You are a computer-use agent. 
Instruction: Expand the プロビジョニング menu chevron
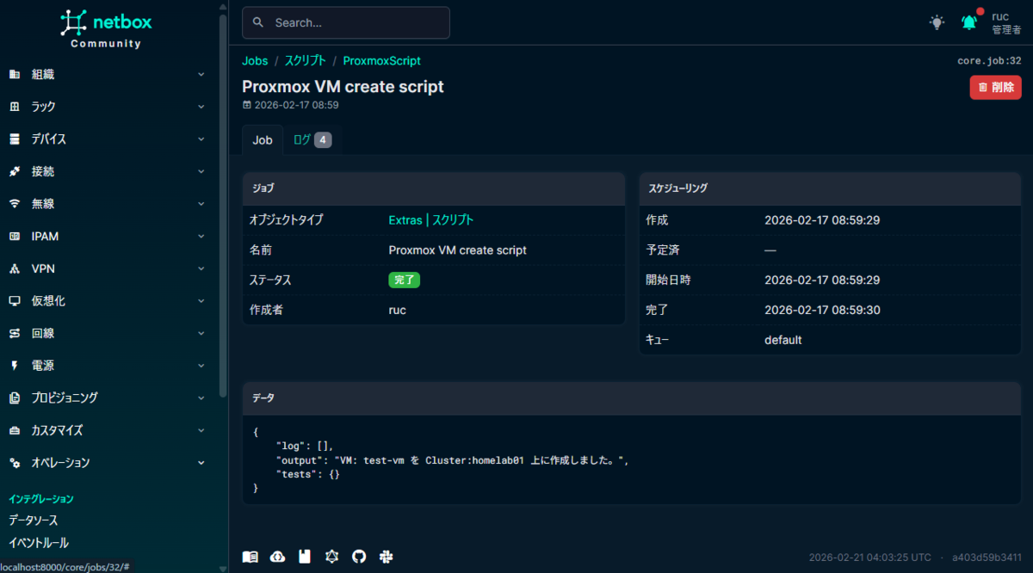(x=201, y=397)
